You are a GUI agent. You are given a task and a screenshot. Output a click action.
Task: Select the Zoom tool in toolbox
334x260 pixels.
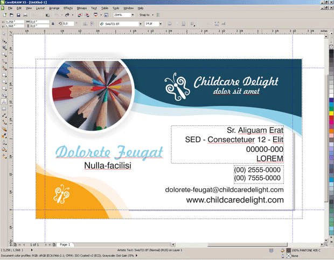point(4,54)
